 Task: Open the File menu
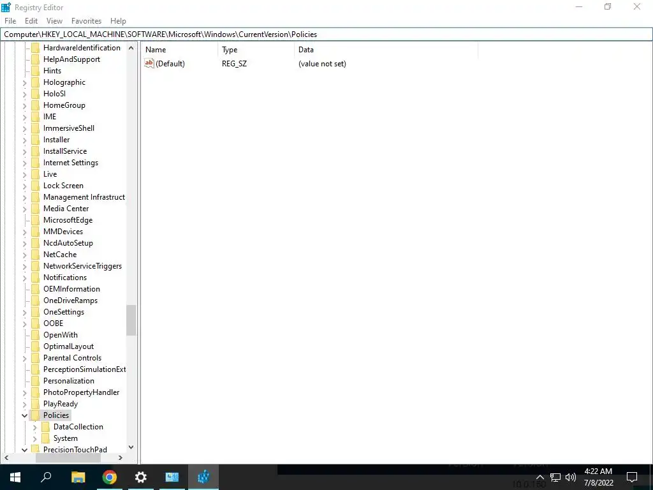[10, 21]
